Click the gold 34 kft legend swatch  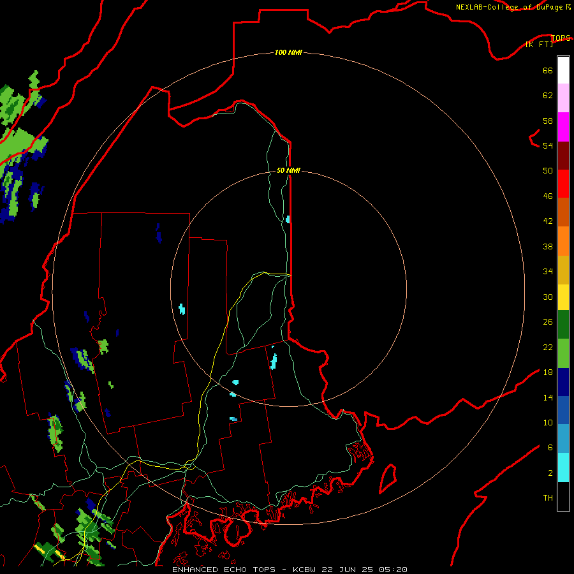[x=563, y=270]
